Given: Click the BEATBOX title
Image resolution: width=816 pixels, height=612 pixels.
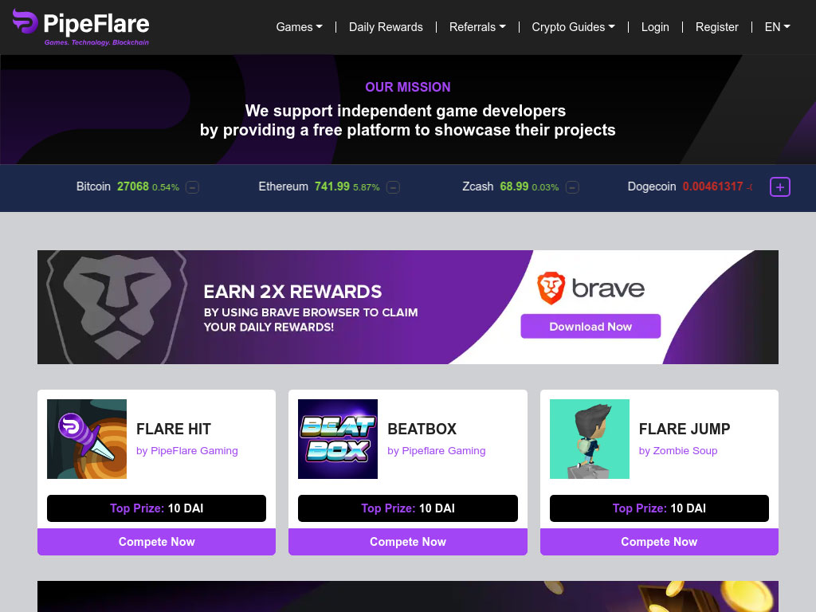Looking at the screenshot, I should coord(422,429).
